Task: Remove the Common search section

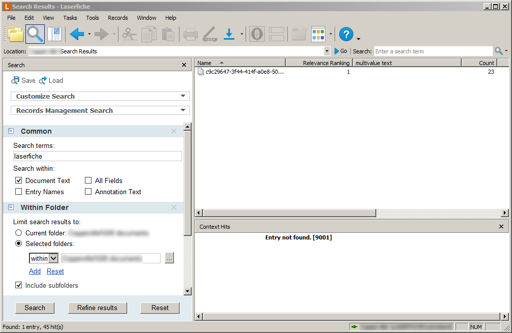Action: [174, 131]
